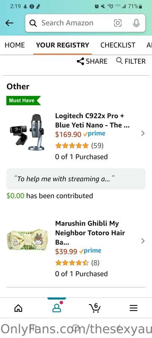Select the YOUR REGISTRY tab
Screen dimensions: 152x338
point(62,45)
